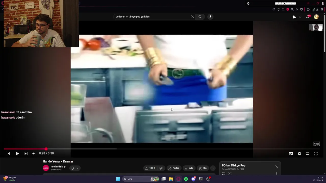Viewport: 326px width, 183px height.
Task: Toggle playlist shuffle button
Action: [230, 174]
